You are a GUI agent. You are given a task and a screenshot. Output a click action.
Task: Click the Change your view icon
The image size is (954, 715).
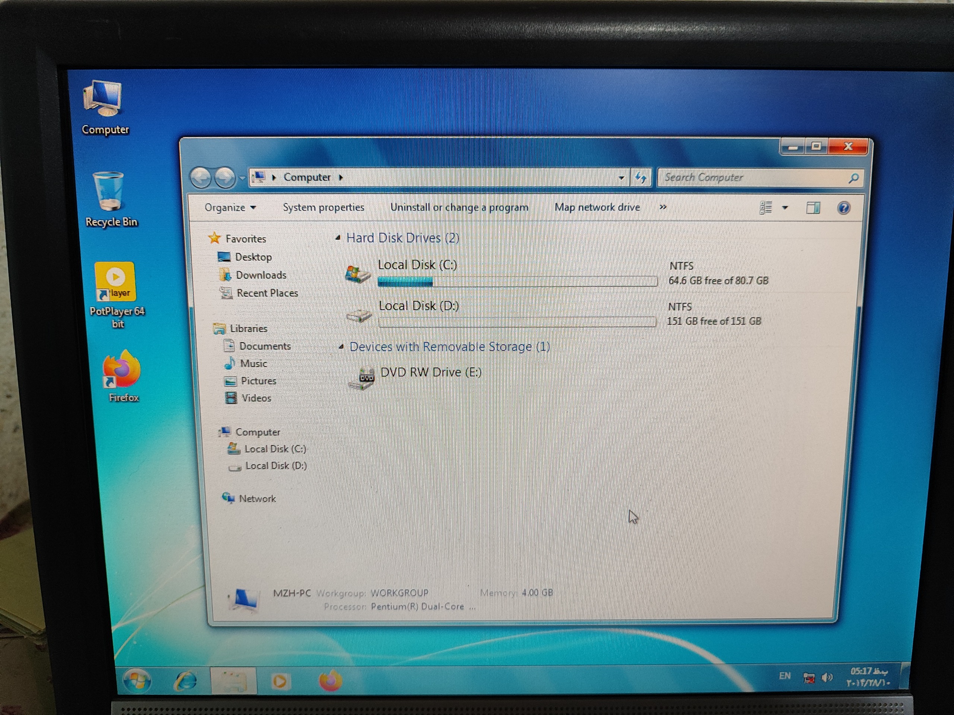click(x=765, y=208)
